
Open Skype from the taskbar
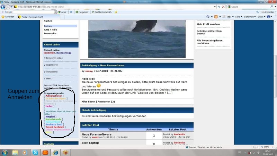coord(35,152)
